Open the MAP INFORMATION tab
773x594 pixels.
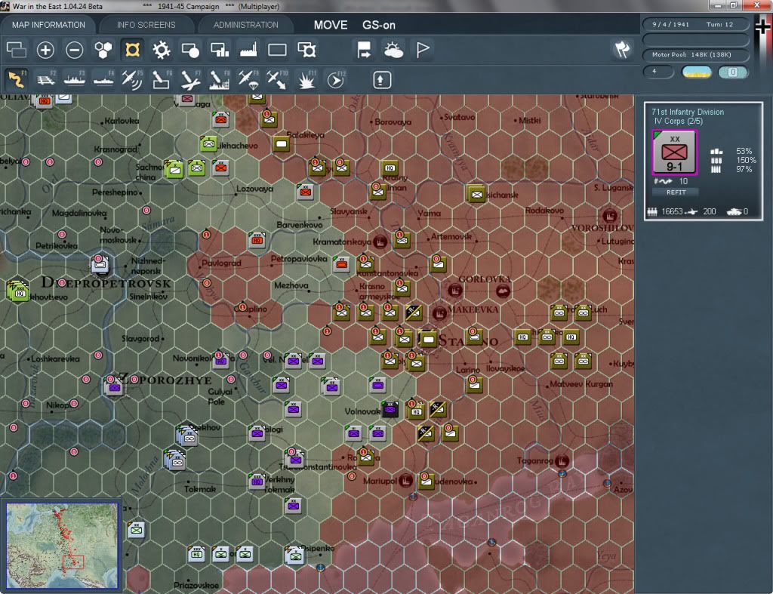[x=48, y=25]
